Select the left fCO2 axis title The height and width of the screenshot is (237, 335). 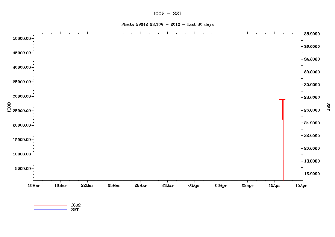coord(9,107)
